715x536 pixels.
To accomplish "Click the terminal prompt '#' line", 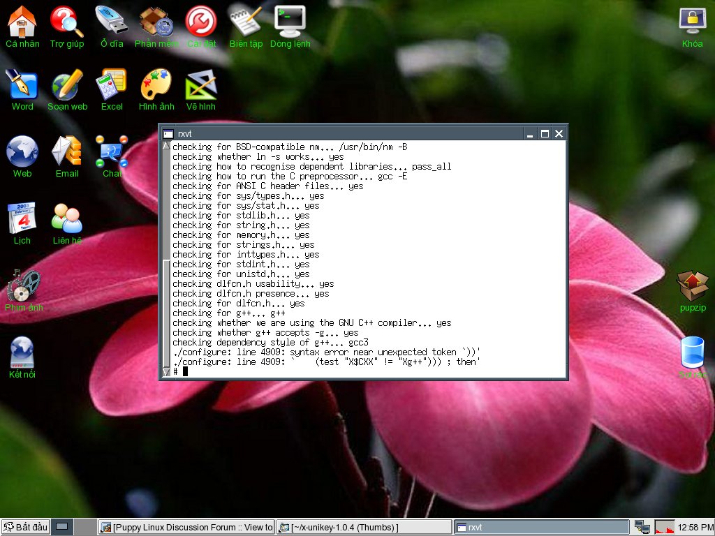I will pos(181,371).
